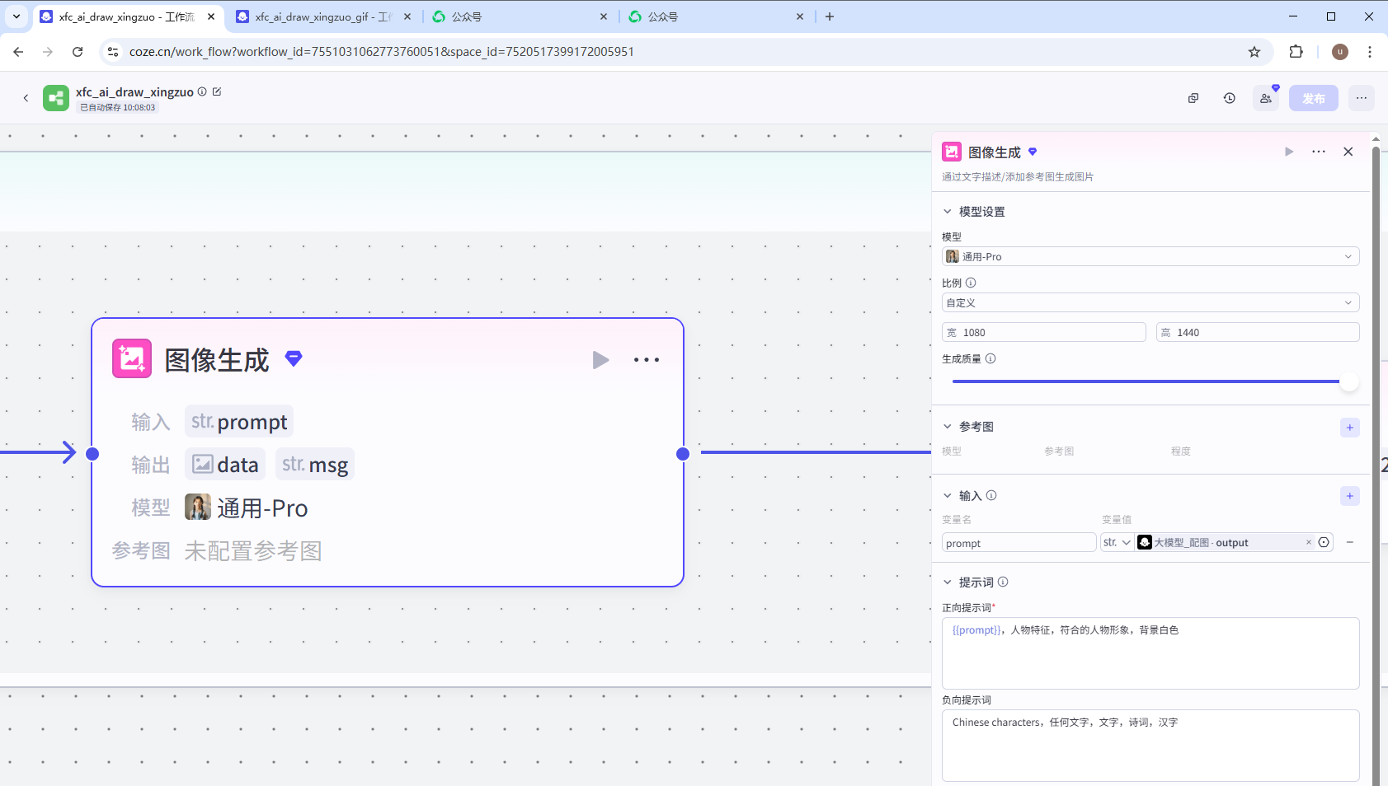The image size is (1388, 786).
Task: Test-run node via side panel play icon
Action: [x=1289, y=152]
